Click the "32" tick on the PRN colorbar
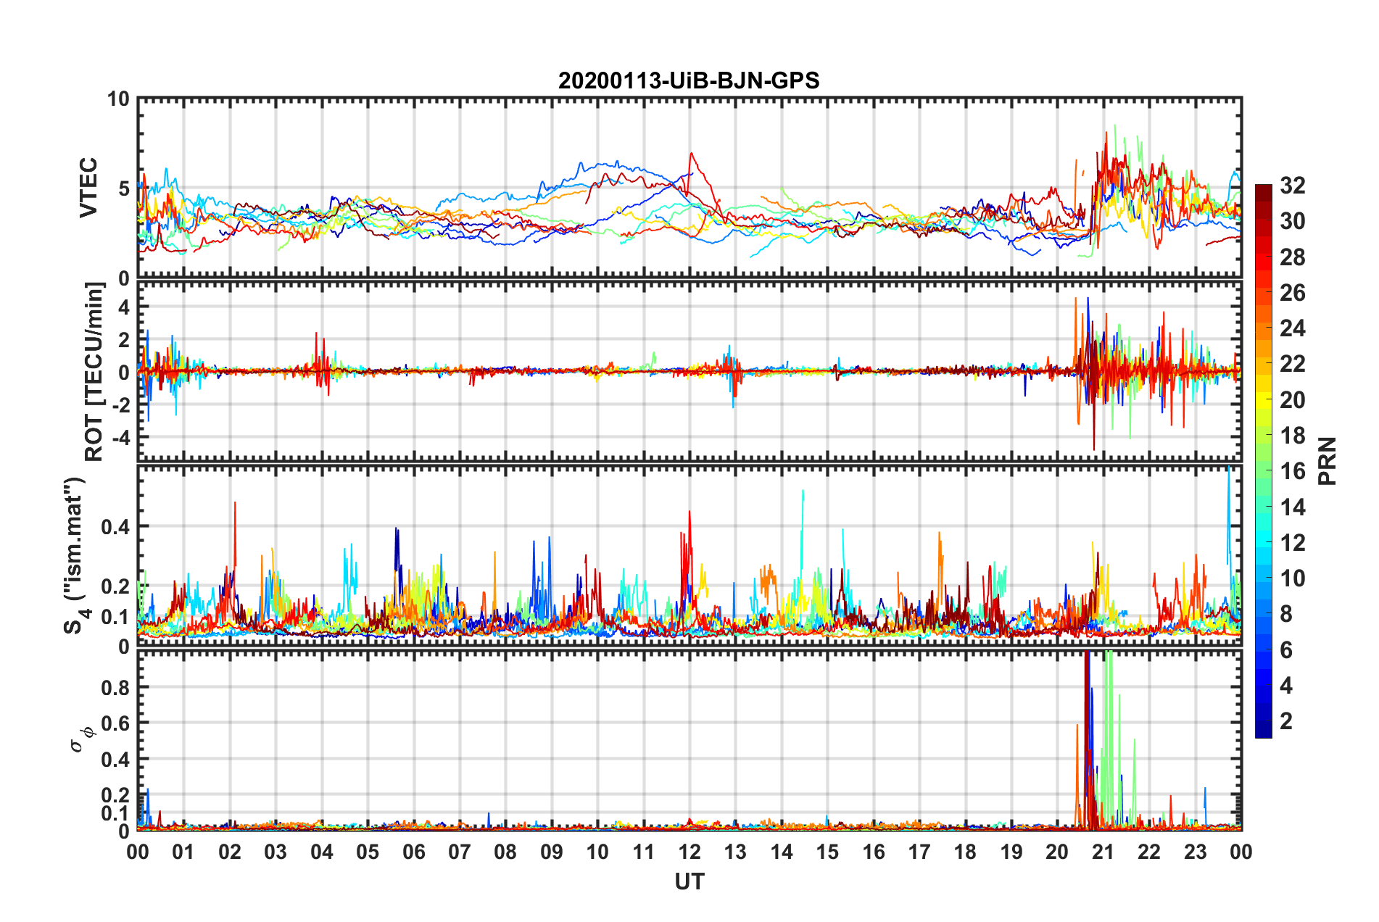 click(1293, 186)
